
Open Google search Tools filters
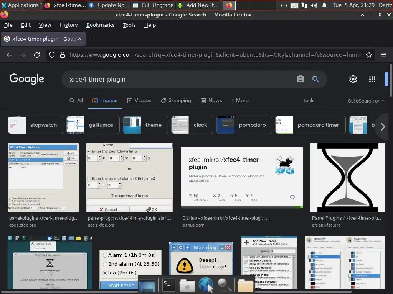click(x=309, y=101)
